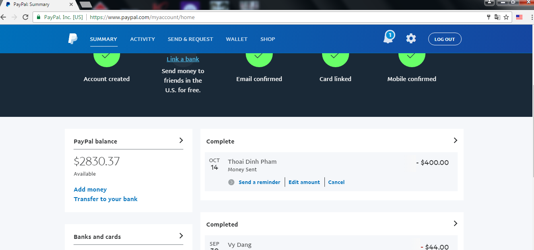Viewport: 534px width, 250px height.
Task: Click the Completed section heading
Action: [x=222, y=225]
